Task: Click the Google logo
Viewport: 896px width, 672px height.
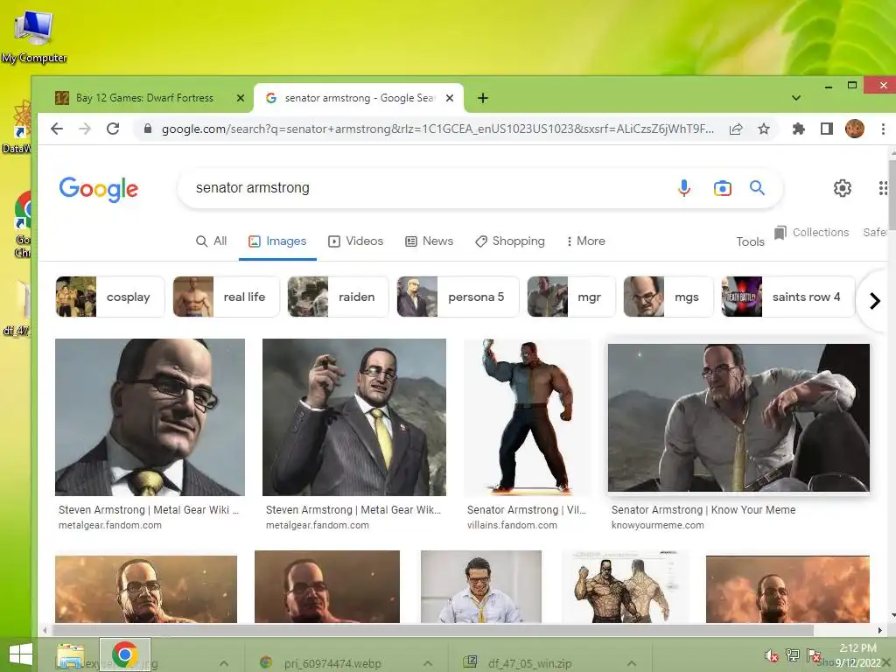Action: (99, 189)
